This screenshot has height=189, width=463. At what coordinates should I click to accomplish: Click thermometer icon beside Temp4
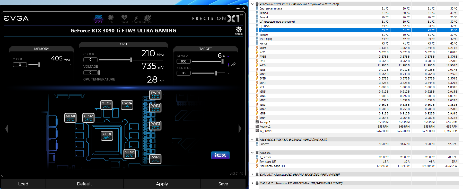click(257, 17)
